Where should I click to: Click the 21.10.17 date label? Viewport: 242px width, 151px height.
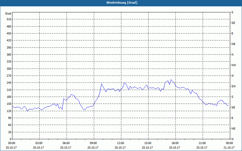point(229,148)
